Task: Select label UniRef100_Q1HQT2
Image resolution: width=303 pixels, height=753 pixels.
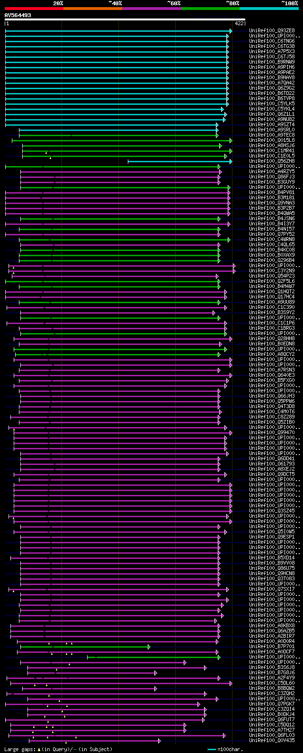Action: click(272, 292)
